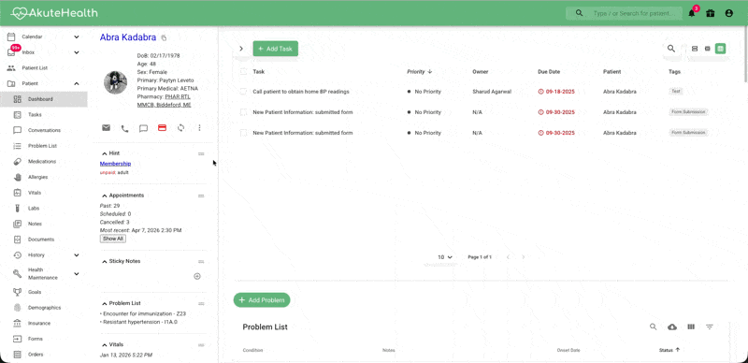Click the red credit card payment icon
This screenshot has height=363, width=748.
[x=162, y=128]
